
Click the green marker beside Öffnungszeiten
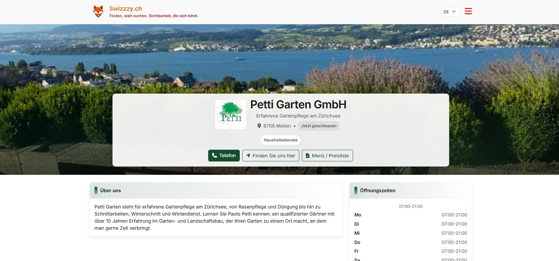pos(356,190)
